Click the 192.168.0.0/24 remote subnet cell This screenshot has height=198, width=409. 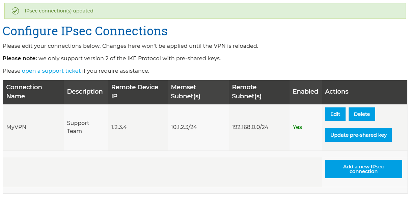(x=259, y=127)
